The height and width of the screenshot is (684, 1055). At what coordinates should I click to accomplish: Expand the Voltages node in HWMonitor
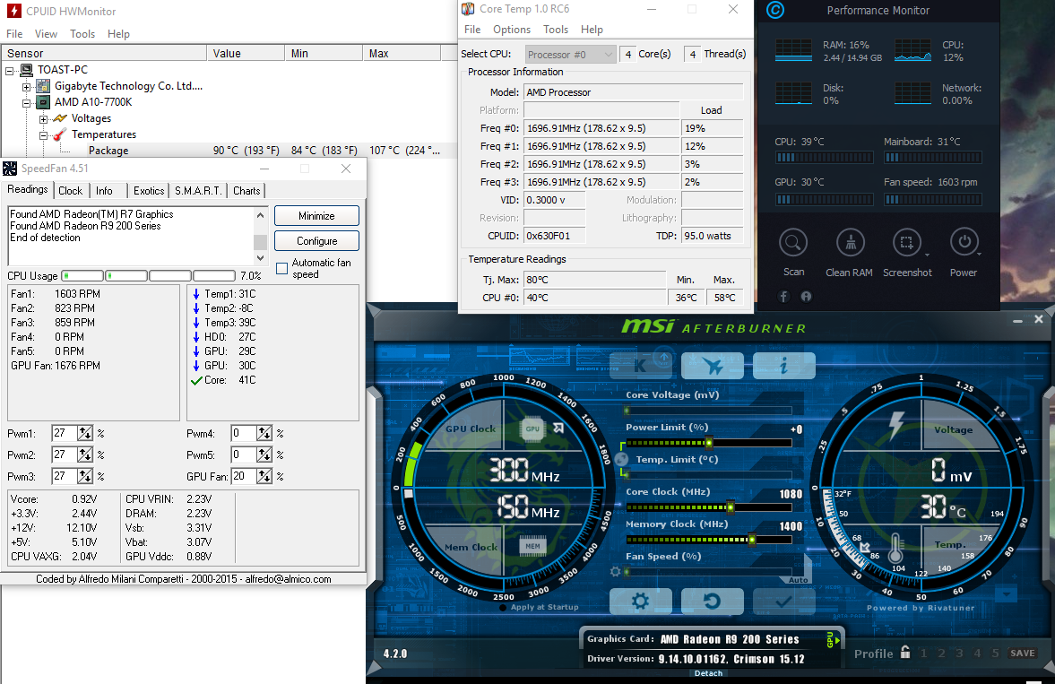tap(43, 118)
